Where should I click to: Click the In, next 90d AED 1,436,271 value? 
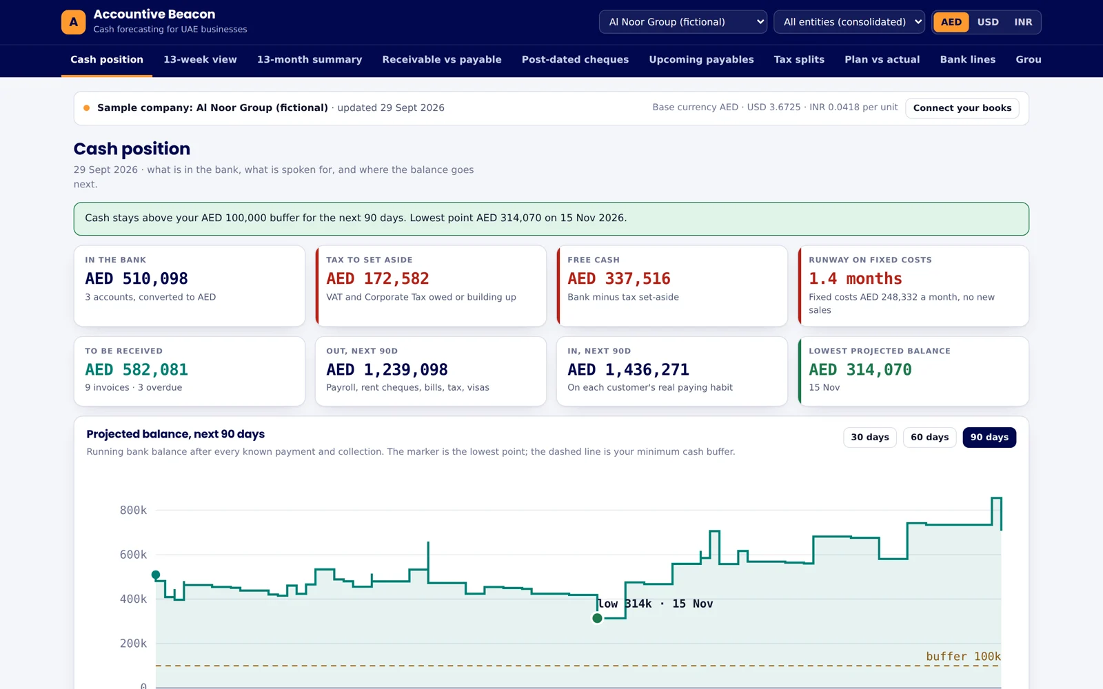tap(628, 370)
